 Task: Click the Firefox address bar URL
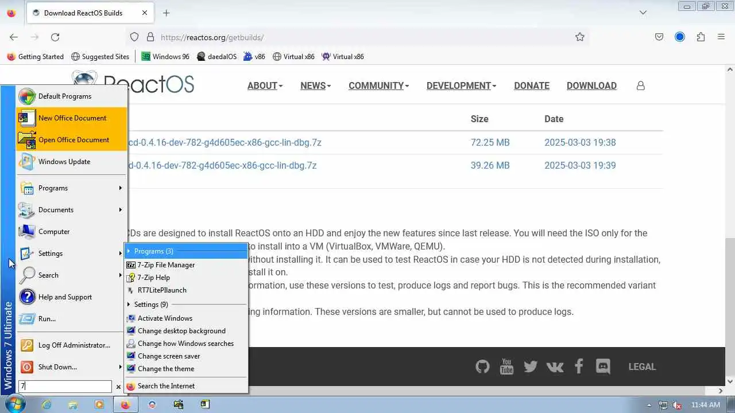pos(212,37)
